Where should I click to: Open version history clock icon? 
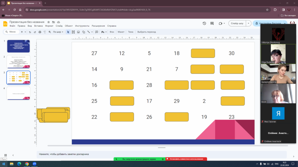click(204, 23)
